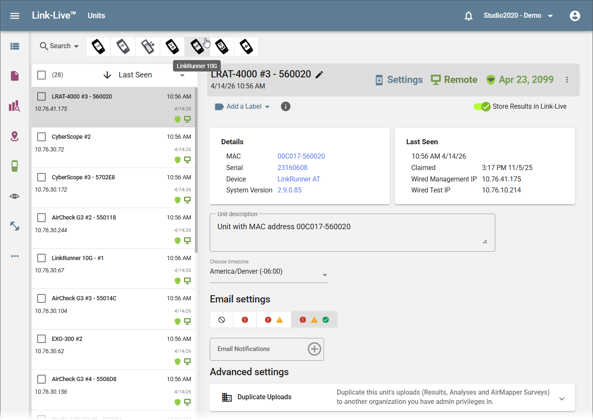Filter units by the grey Wi-Fi handheld icon
593x420 pixels.
(x=123, y=47)
